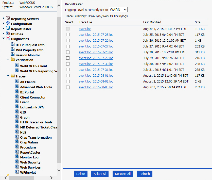Screen dimensions: 212x180
Task: Check the event.log_2015-07-29.log checkbox
Action: click(68, 58)
